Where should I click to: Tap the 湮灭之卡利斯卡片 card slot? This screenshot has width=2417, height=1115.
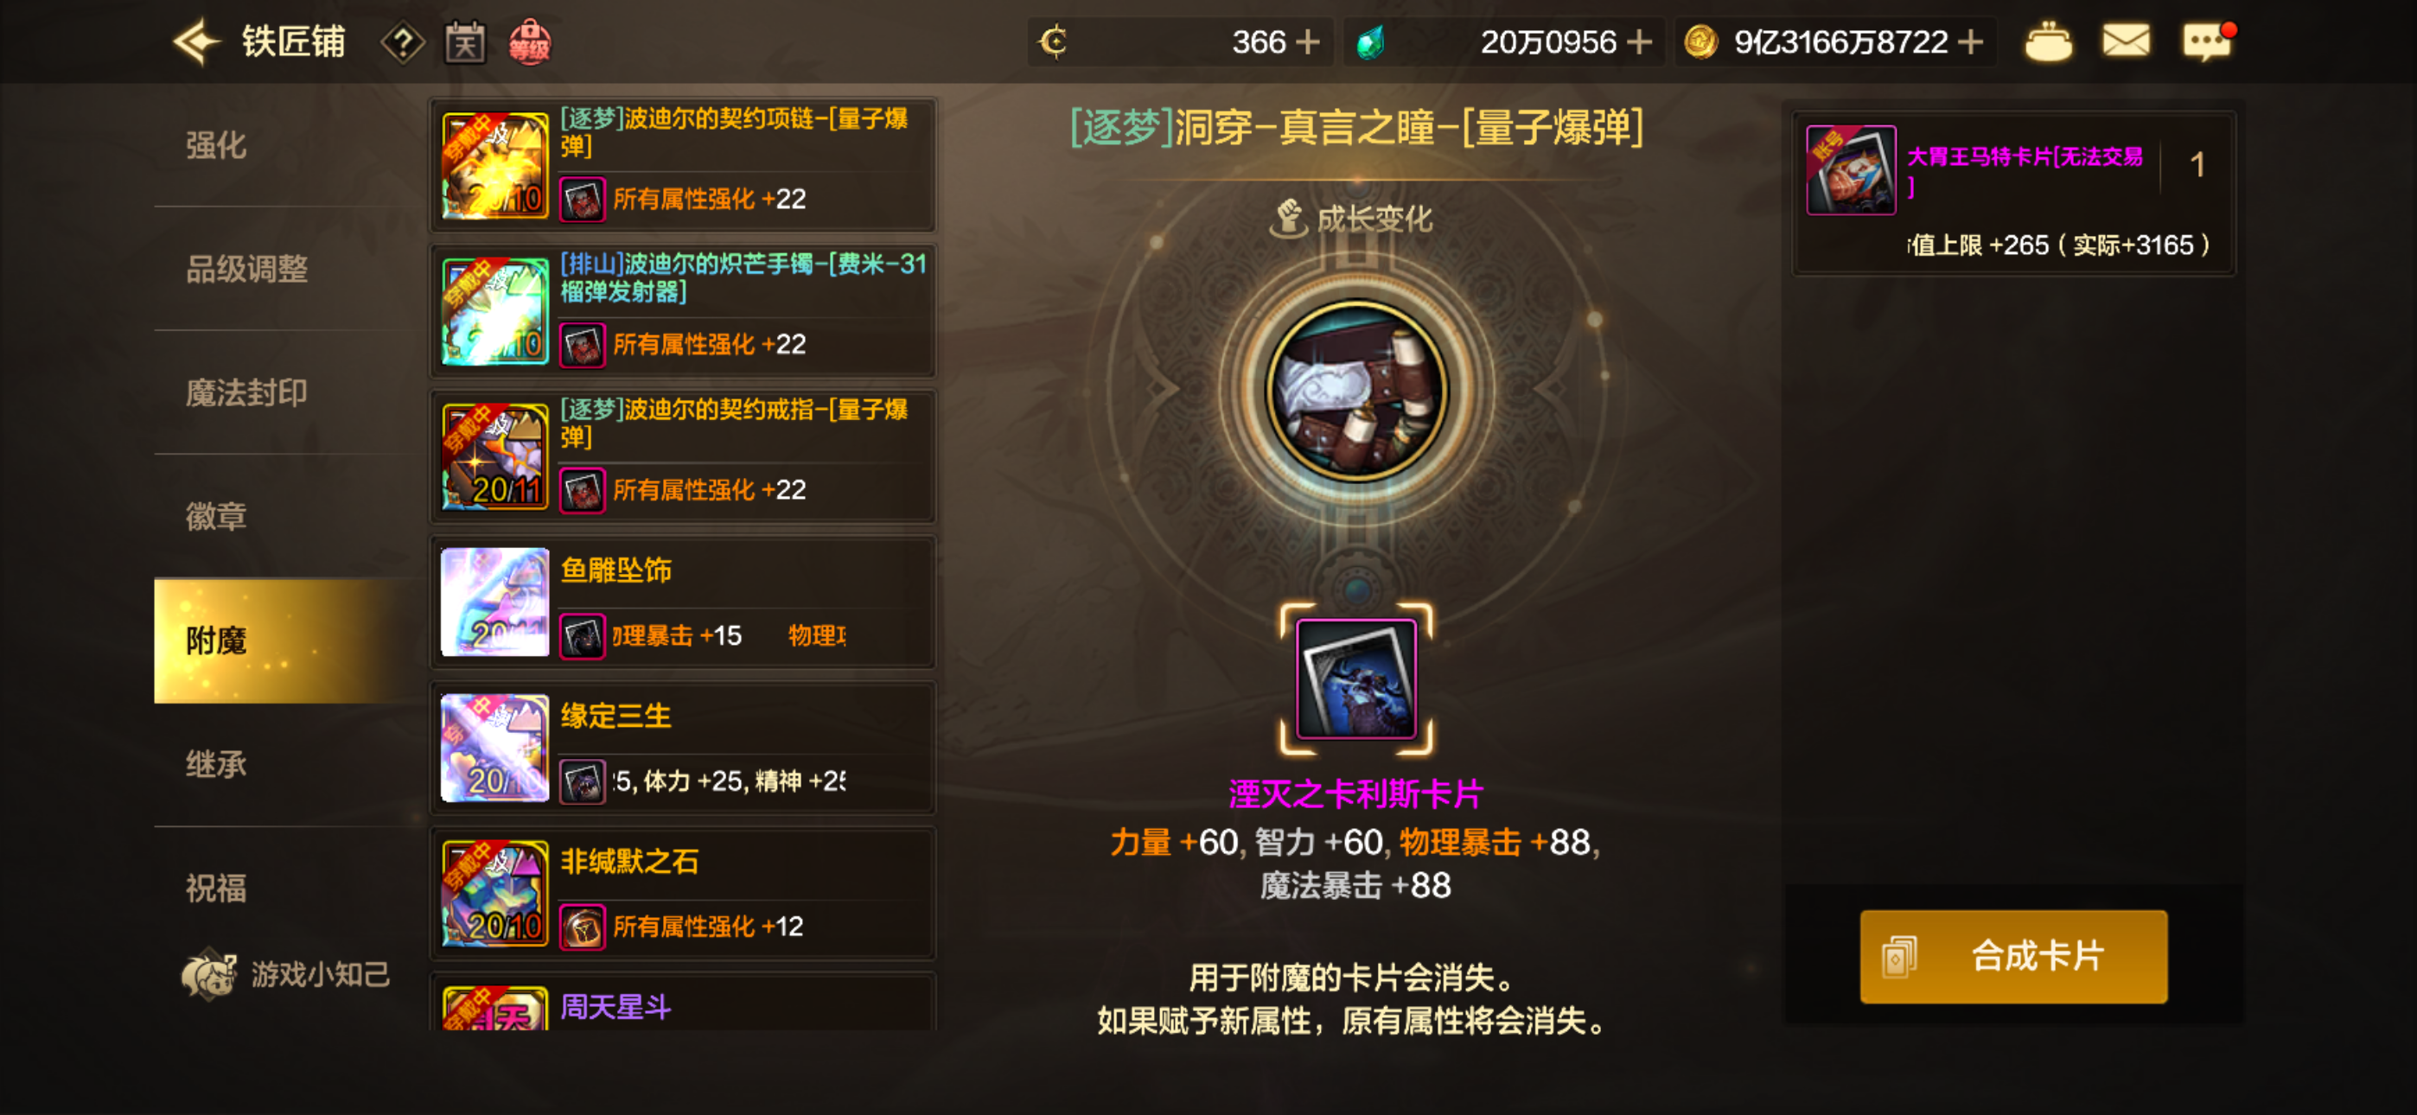tap(1355, 679)
